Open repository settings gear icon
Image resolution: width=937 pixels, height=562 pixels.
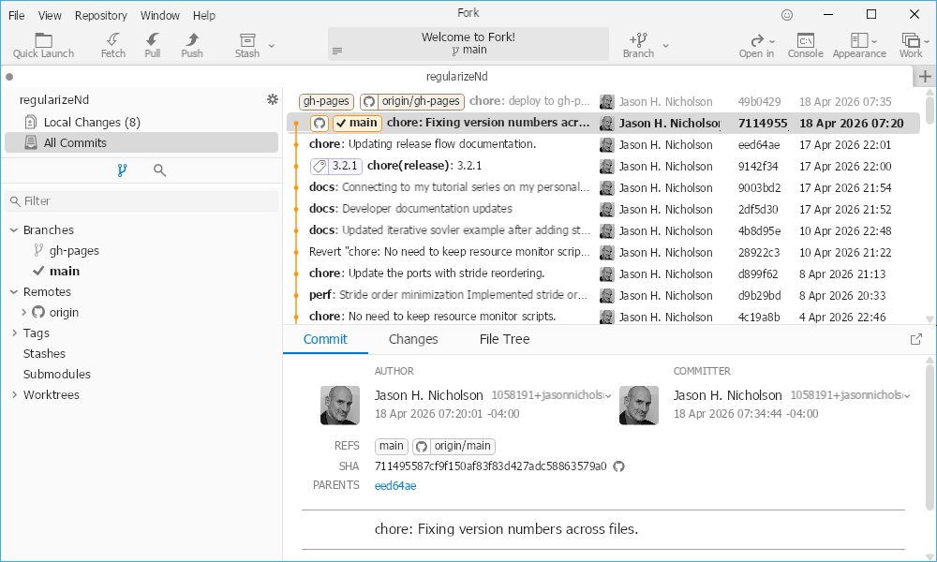[x=273, y=99]
